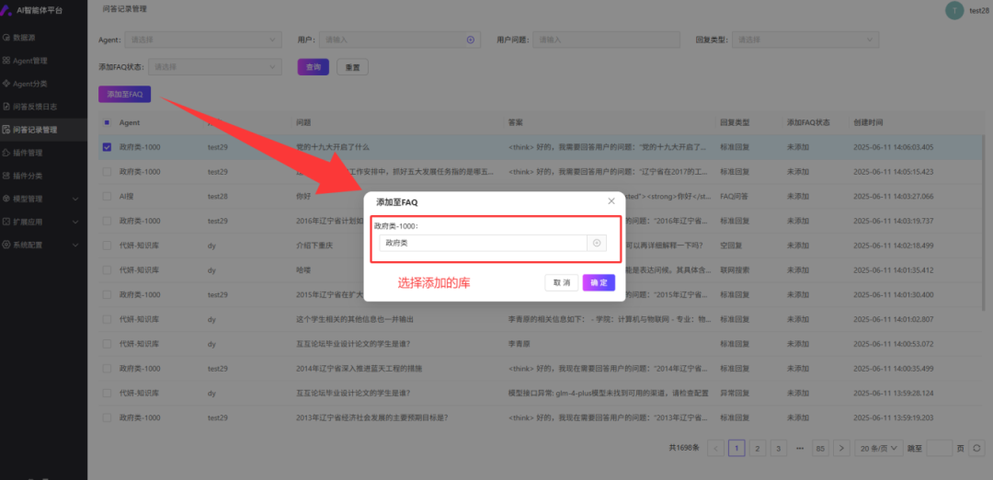Open the 回复类型 dropdown

pos(805,40)
